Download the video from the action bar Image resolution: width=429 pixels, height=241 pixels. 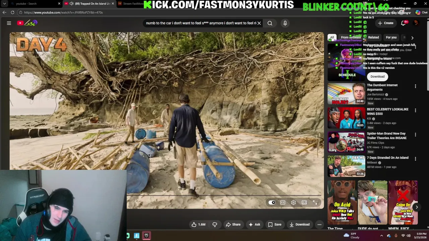click(x=300, y=225)
